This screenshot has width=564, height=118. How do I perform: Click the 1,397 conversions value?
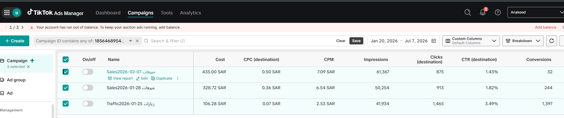(547, 104)
